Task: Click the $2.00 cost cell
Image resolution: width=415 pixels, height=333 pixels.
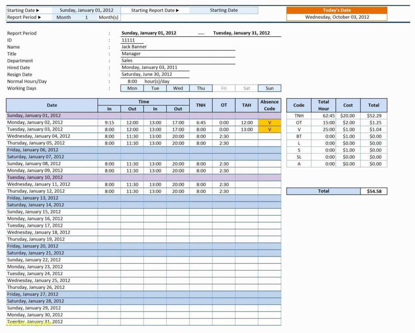Action: tap(348, 123)
